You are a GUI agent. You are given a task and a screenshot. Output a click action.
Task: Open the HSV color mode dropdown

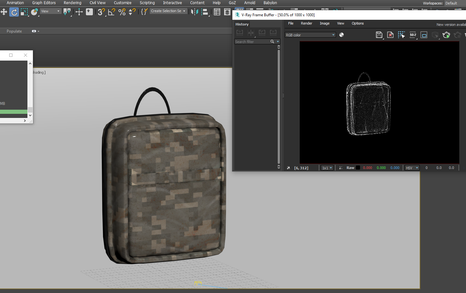[412, 168]
